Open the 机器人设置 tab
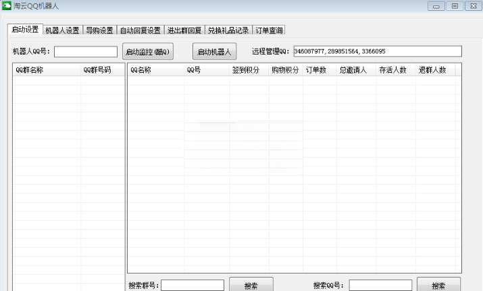 (x=63, y=30)
